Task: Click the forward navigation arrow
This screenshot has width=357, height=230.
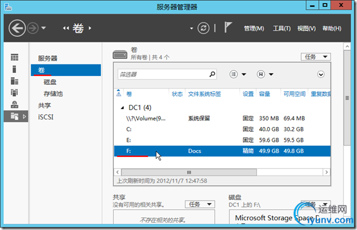Action: click(33, 28)
